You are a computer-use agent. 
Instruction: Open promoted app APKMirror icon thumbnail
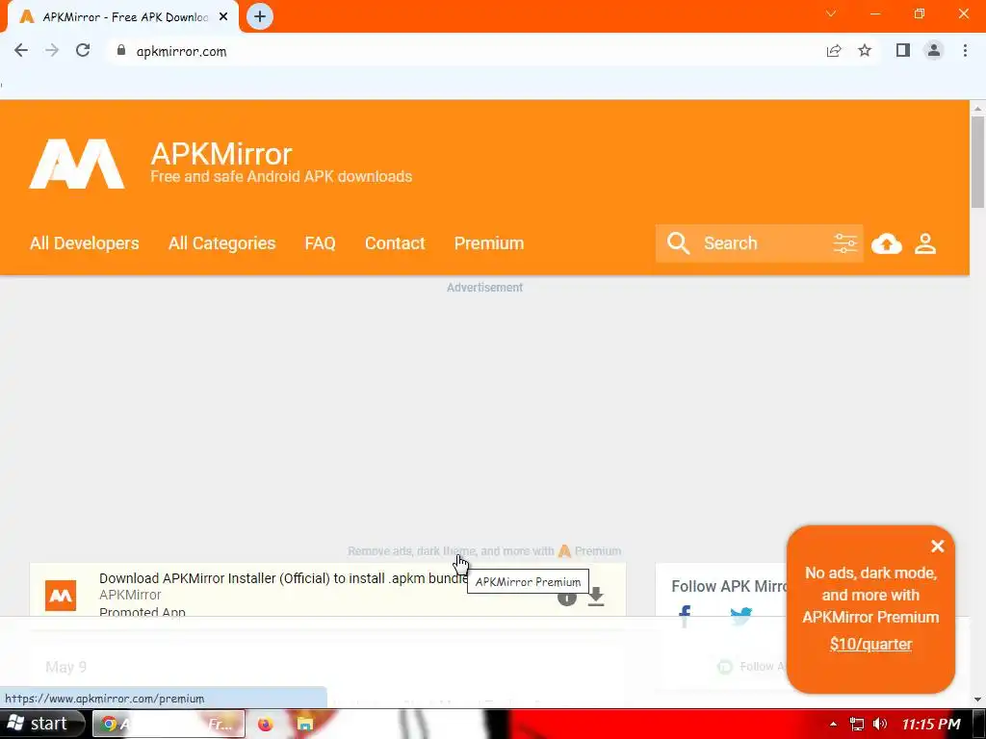61,596
